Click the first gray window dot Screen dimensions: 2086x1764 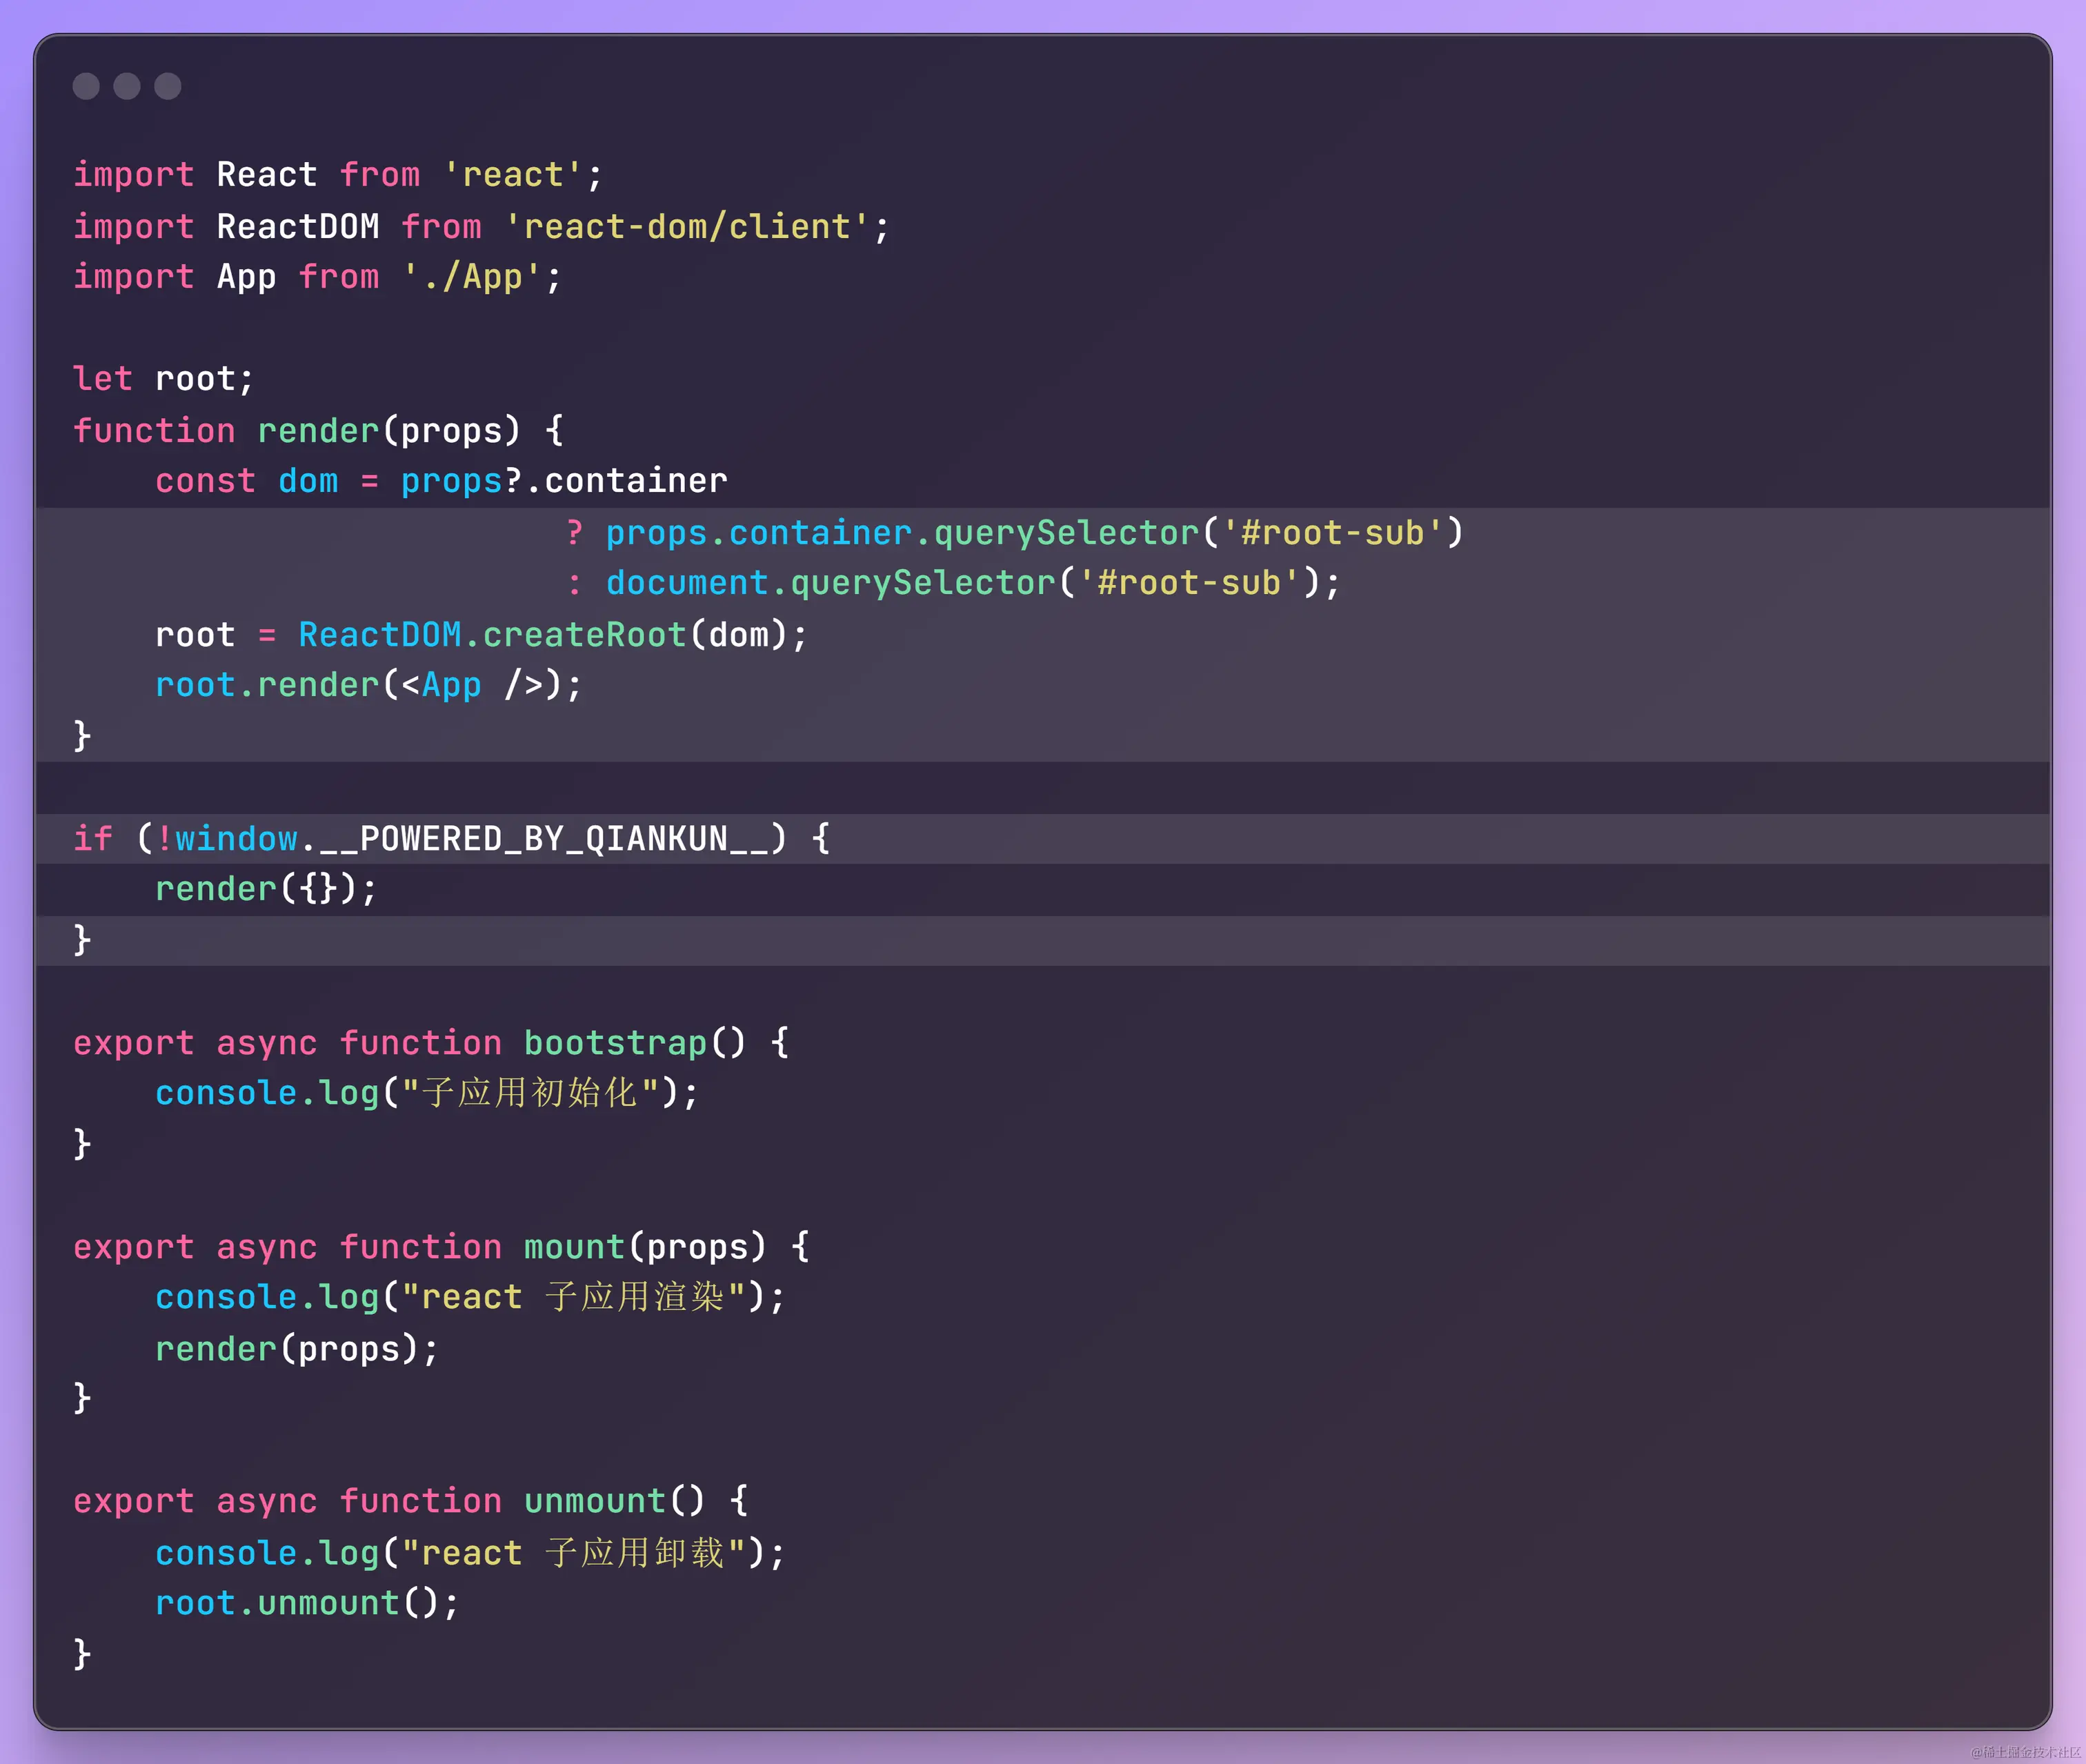[86, 86]
